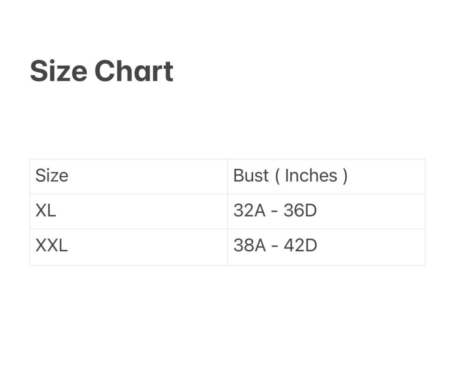The image size is (455, 375).
Task: Click the closing parenthesis after "Inches"
Action: click(x=345, y=176)
